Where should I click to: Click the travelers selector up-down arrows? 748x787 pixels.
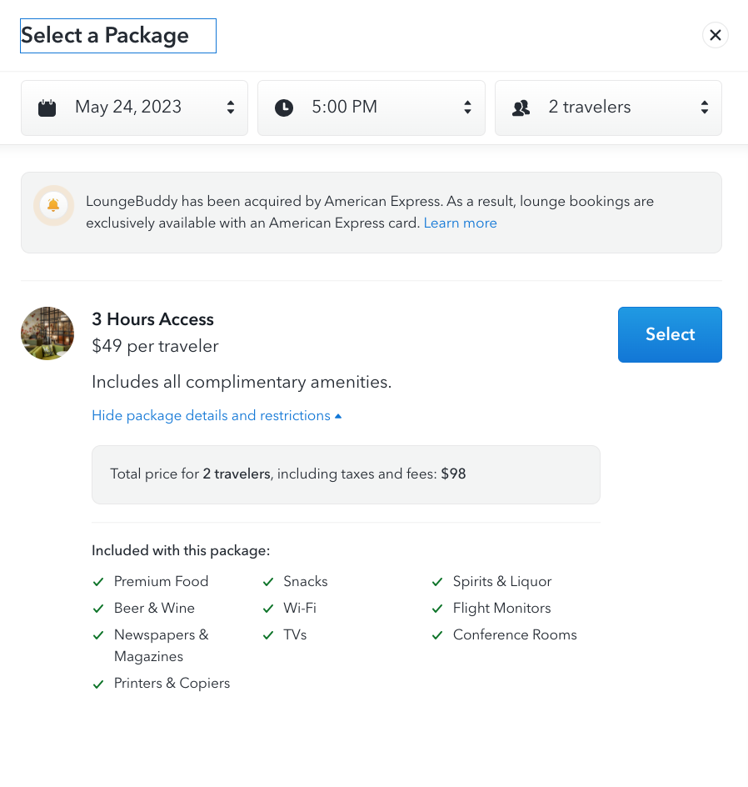click(705, 108)
